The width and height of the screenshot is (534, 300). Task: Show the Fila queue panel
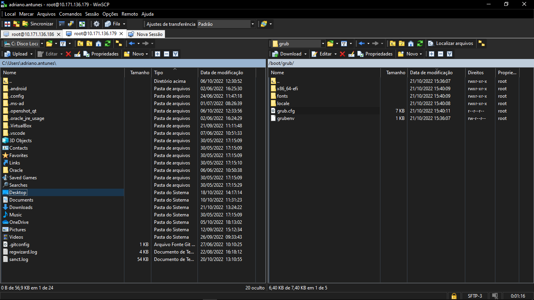[112, 24]
